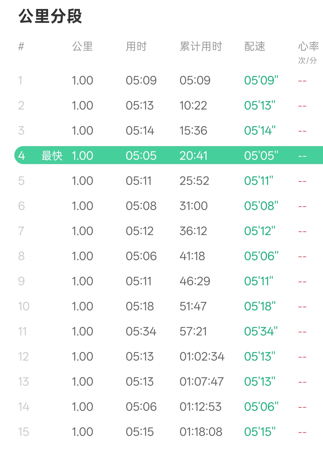Image resolution: width=323 pixels, height=465 pixels.
Task: Click the 05:18 duration in row 10
Action: tap(140, 306)
